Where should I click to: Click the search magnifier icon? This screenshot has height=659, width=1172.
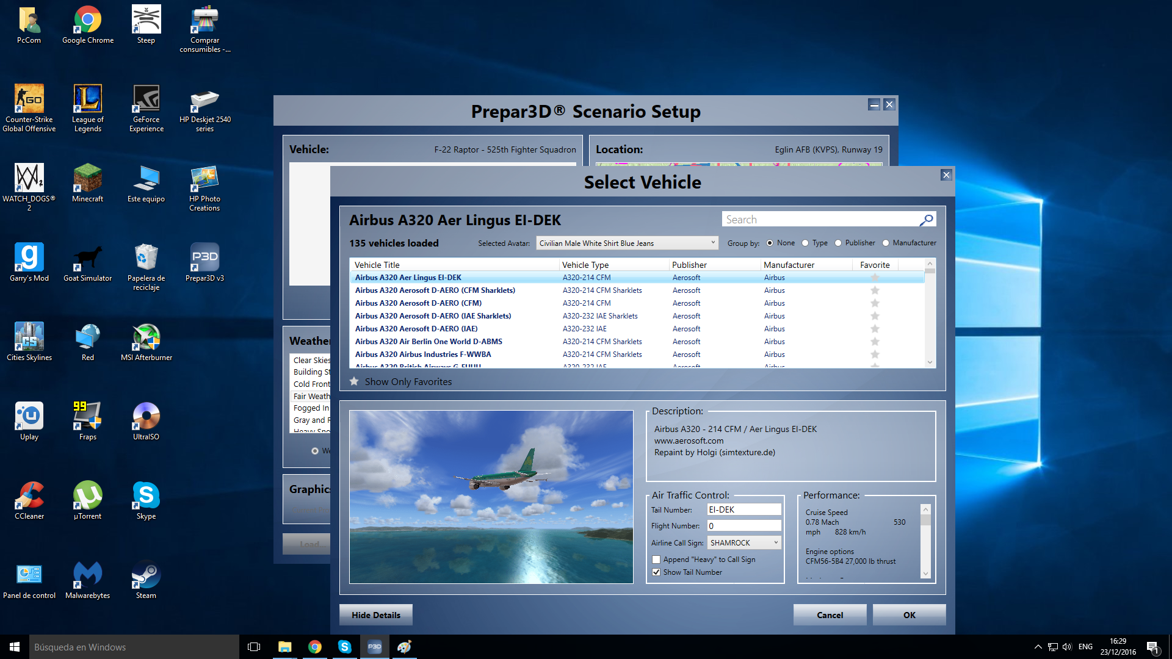pos(926,220)
